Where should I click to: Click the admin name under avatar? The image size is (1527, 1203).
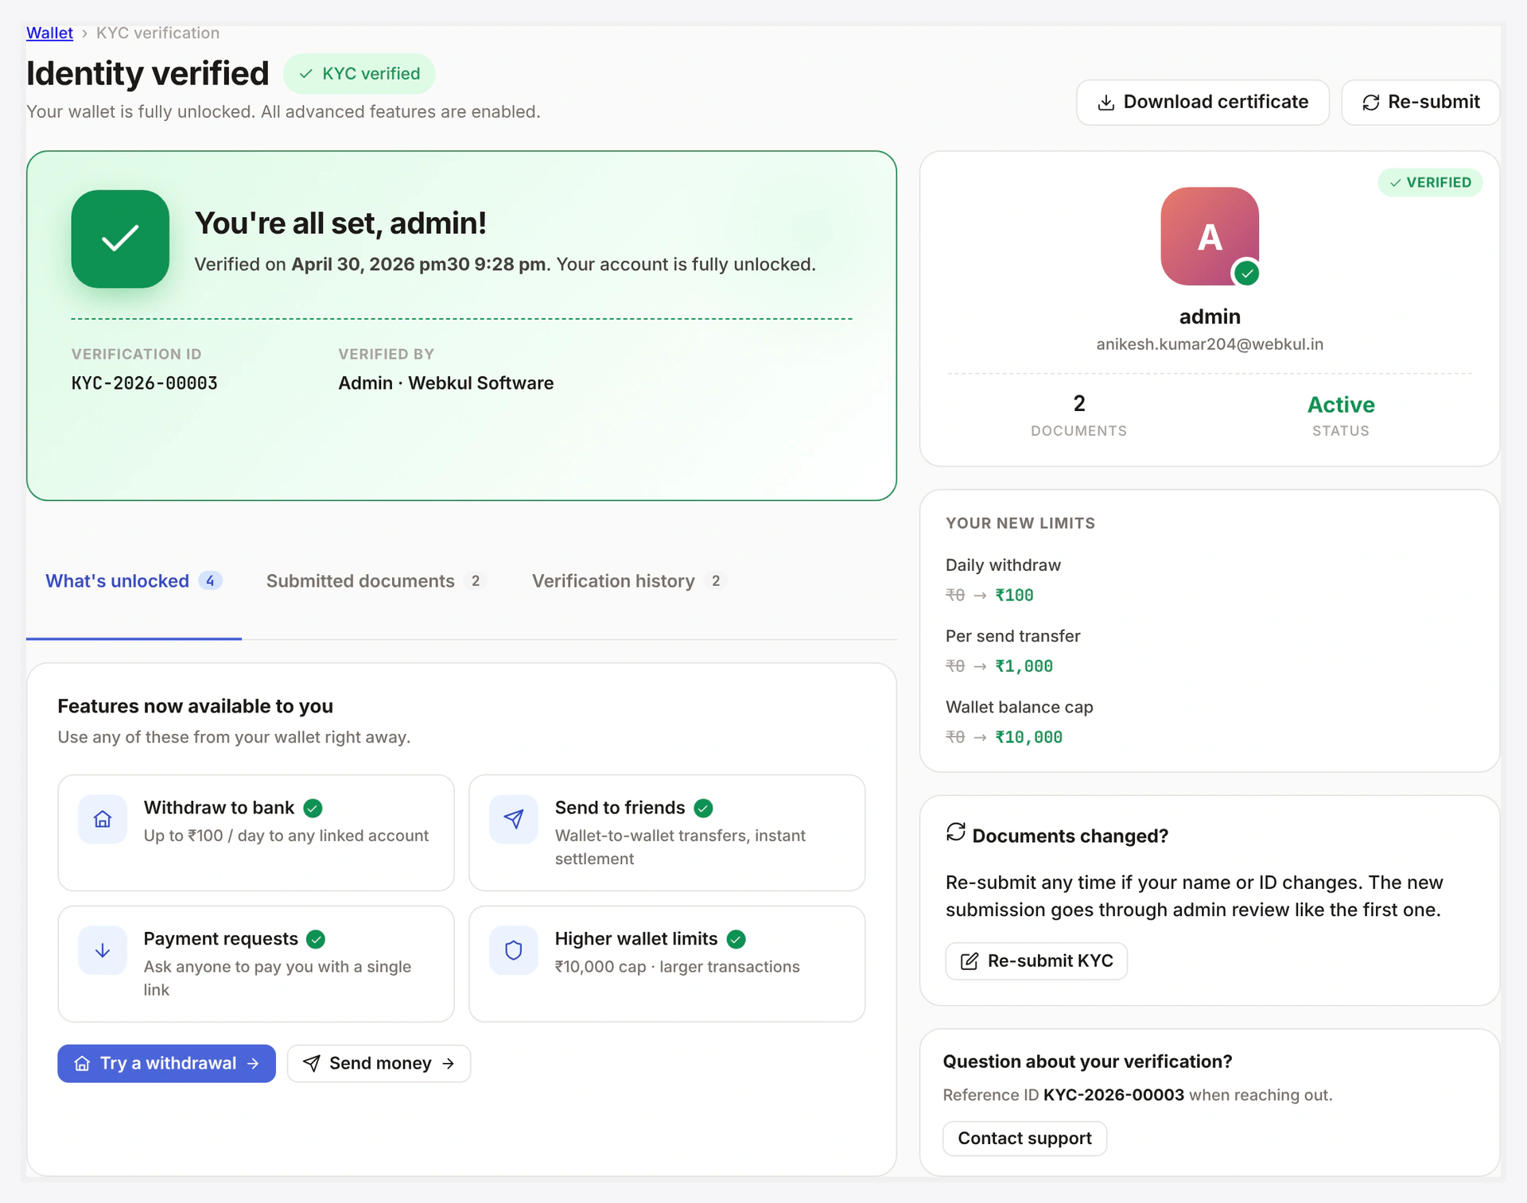pyautogui.click(x=1210, y=316)
